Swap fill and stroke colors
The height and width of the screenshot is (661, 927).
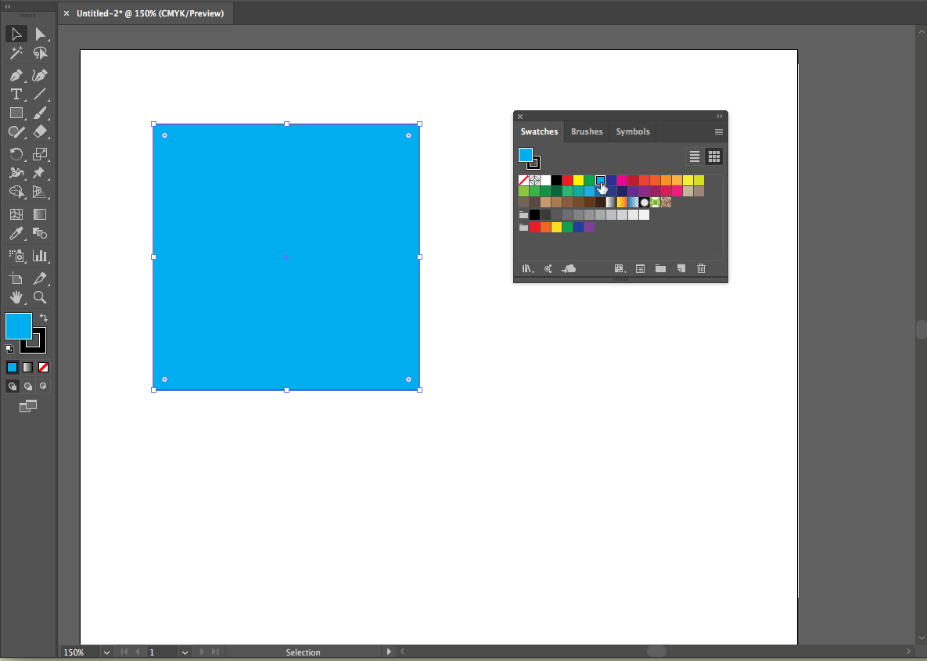(x=44, y=318)
